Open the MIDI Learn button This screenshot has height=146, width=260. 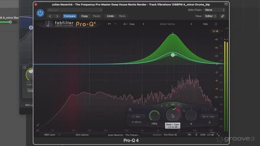[x=50, y=135]
